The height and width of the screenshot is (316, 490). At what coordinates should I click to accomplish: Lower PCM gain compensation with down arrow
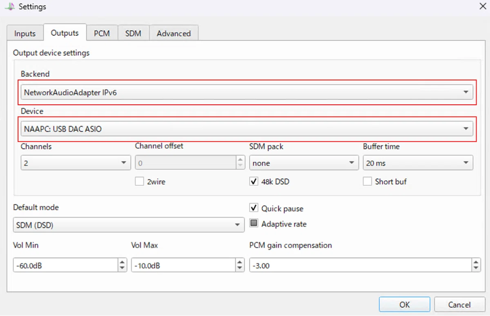click(476, 269)
